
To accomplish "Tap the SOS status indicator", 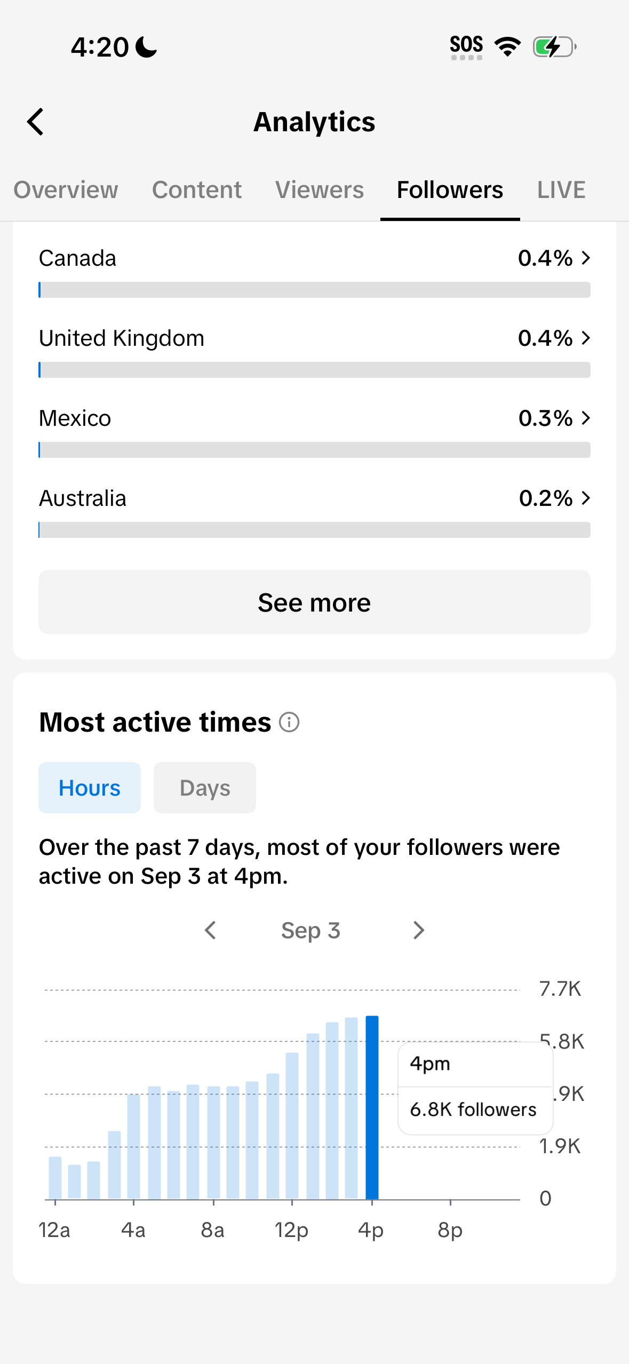I will pos(466,47).
